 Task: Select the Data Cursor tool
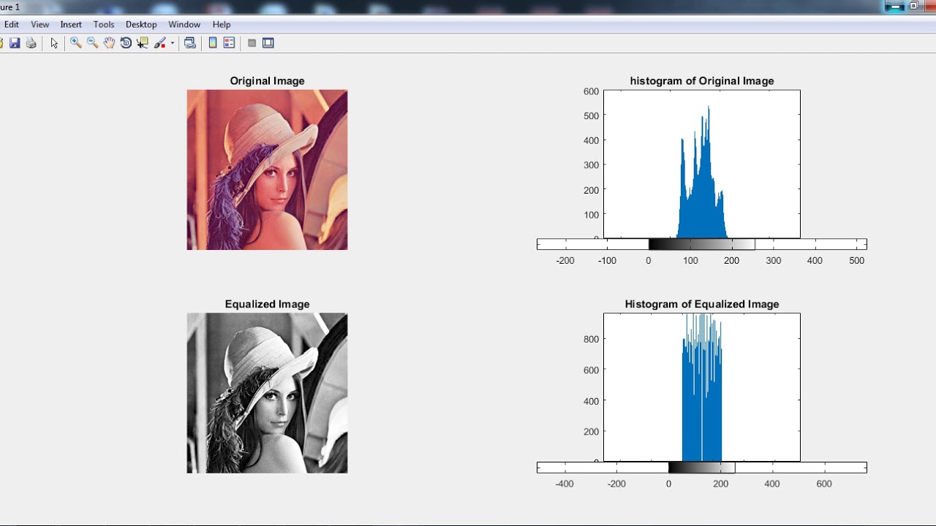pyautogui.click(x=143, y=43)
